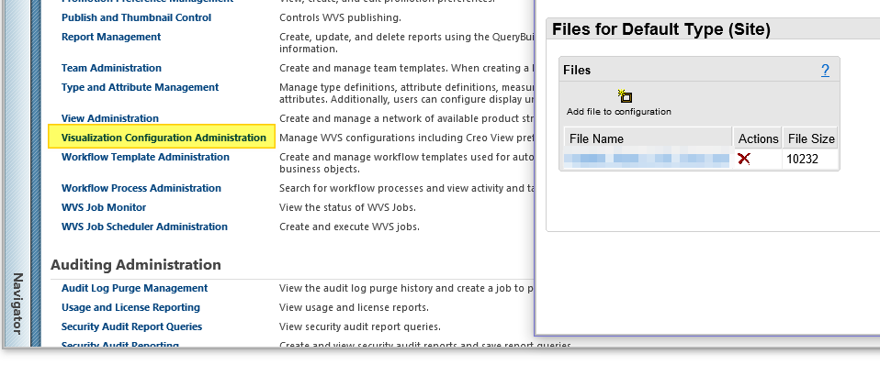This screenshot has height=365, width=880.
Task: Click the Create and execute WVS jobs text
Action: [x=349, y=227]
